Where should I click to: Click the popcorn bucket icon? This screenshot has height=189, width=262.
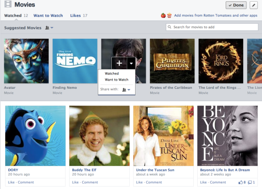169,16
